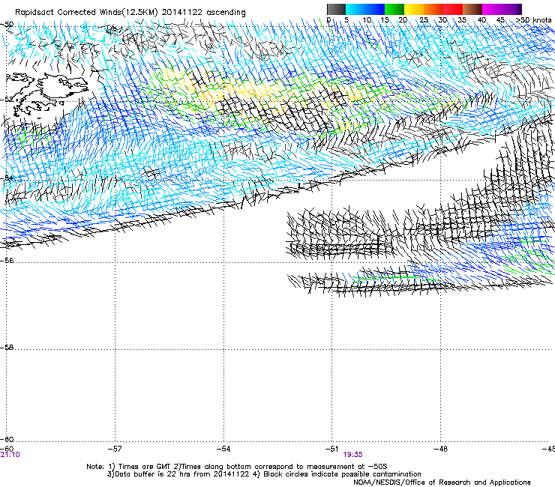Select the yellow 20-25 knots legend swatch

pos(414,9)
